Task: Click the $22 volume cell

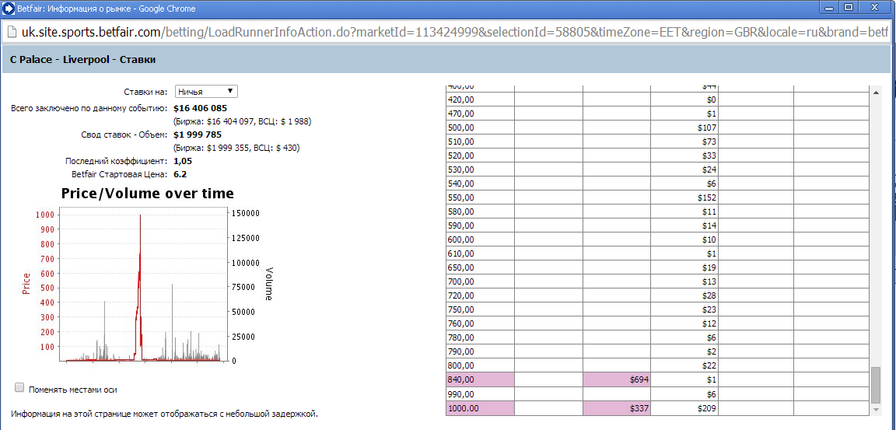Action: click(x=684, y=365)
